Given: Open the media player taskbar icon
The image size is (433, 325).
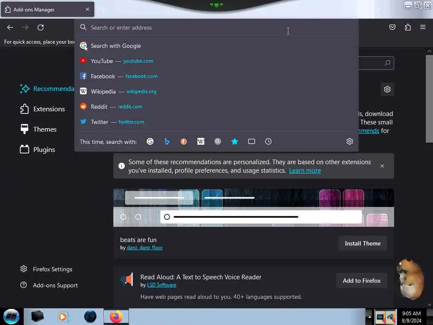Looking at the screenshot, I should pyautogui.click(x=63, y=317).
